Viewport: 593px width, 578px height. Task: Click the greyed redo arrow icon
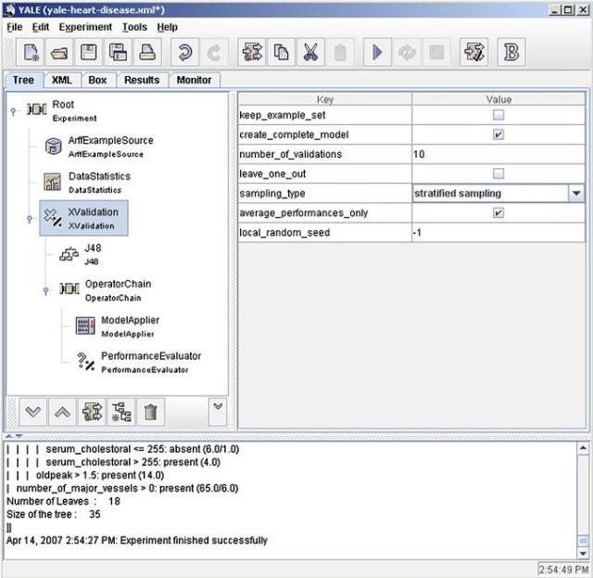[x=214, y=52]
